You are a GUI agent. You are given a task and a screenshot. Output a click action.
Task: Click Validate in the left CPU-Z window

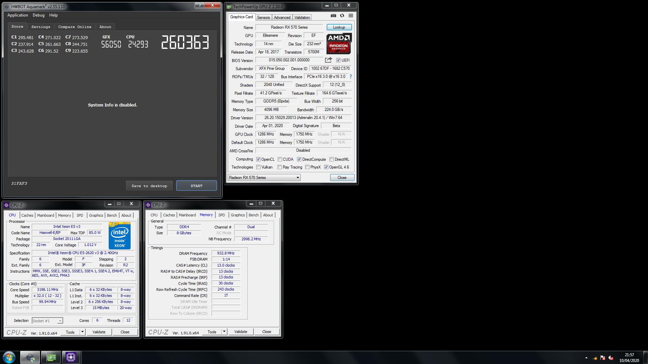[x=99, y=332]
